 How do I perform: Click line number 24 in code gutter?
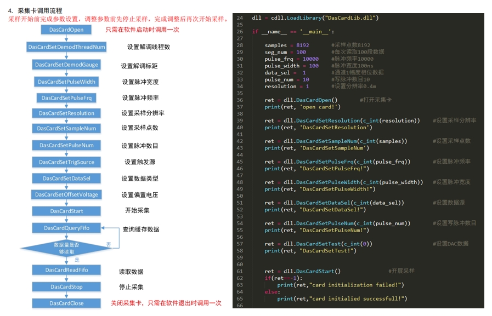[240, 18]
